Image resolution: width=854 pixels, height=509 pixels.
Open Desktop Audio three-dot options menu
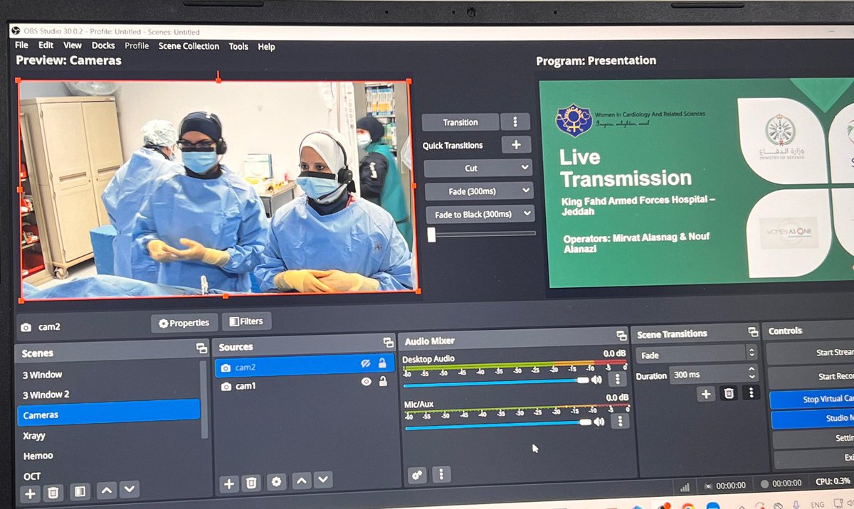pyautogui.click(x=618, y=380)
